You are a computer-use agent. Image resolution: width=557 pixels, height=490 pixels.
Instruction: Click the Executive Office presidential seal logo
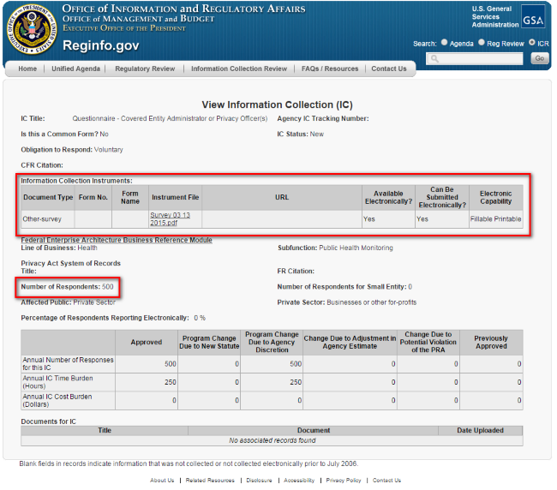click(x=32, y=29)
